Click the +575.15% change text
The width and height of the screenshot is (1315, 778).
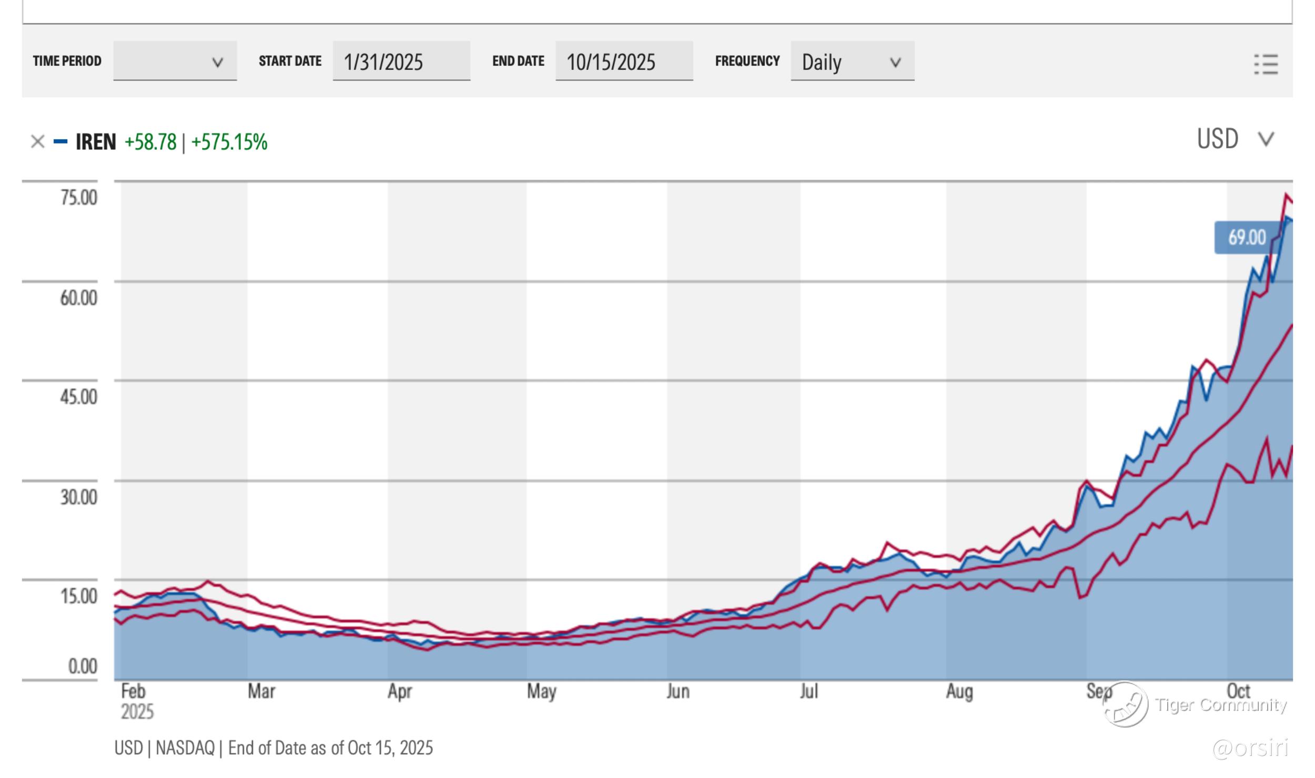229,142
